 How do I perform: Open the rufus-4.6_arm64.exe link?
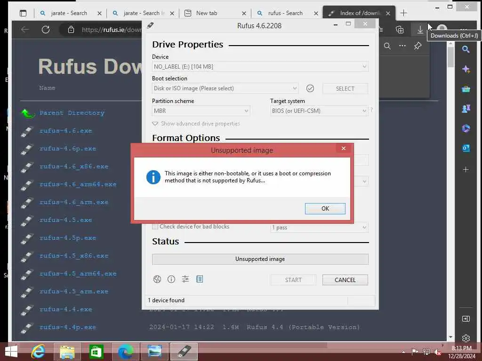(x=78, y=184)
